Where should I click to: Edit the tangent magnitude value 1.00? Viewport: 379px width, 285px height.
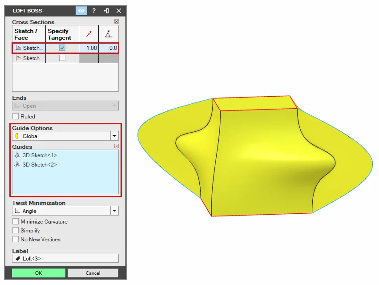coord(89,48)
